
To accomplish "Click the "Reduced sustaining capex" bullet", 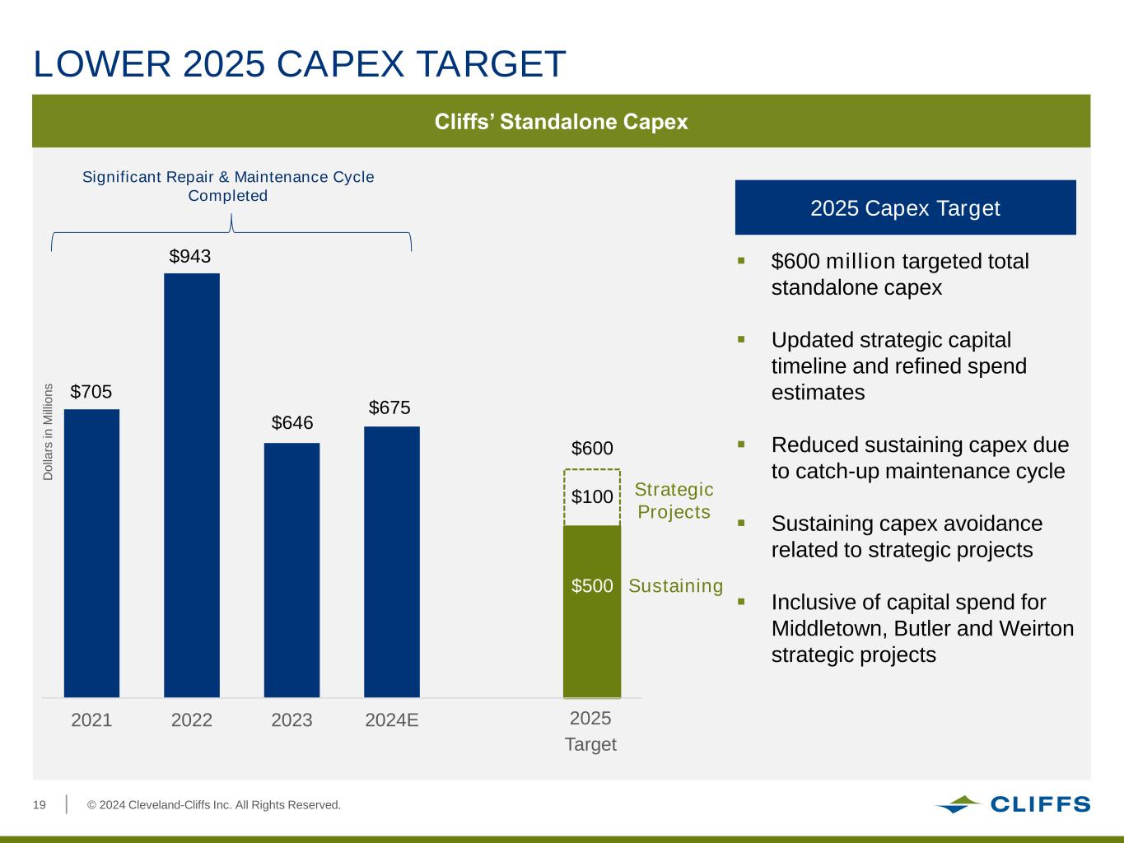I will pyautogui.click(x=920, y=459).
